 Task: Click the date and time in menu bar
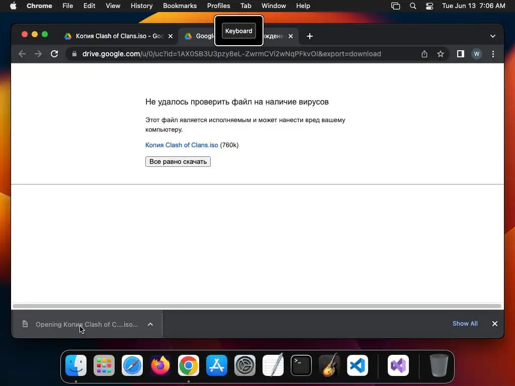[474, 6]
